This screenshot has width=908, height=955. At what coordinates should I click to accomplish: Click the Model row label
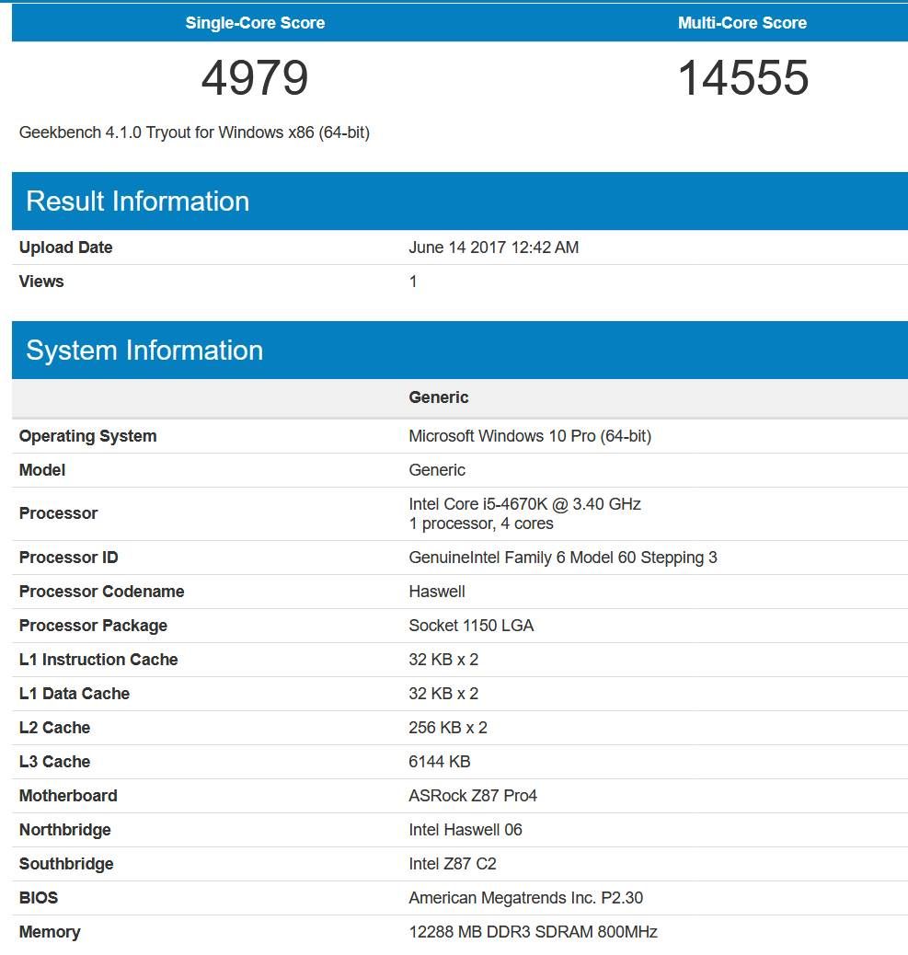[x=42, y=470]
